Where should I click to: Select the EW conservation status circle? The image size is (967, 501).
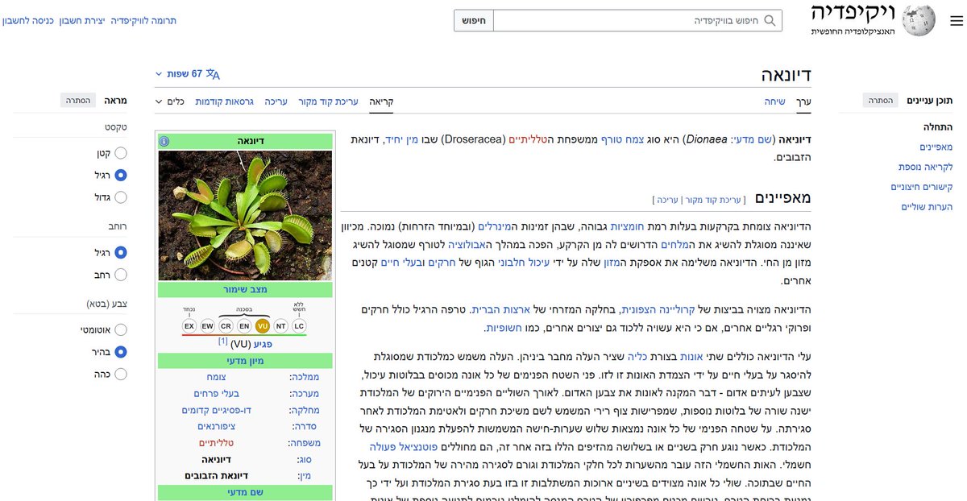click(x=208, y=326)
